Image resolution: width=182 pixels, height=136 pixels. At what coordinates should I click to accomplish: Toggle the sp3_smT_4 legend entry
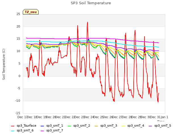point(133,126)
